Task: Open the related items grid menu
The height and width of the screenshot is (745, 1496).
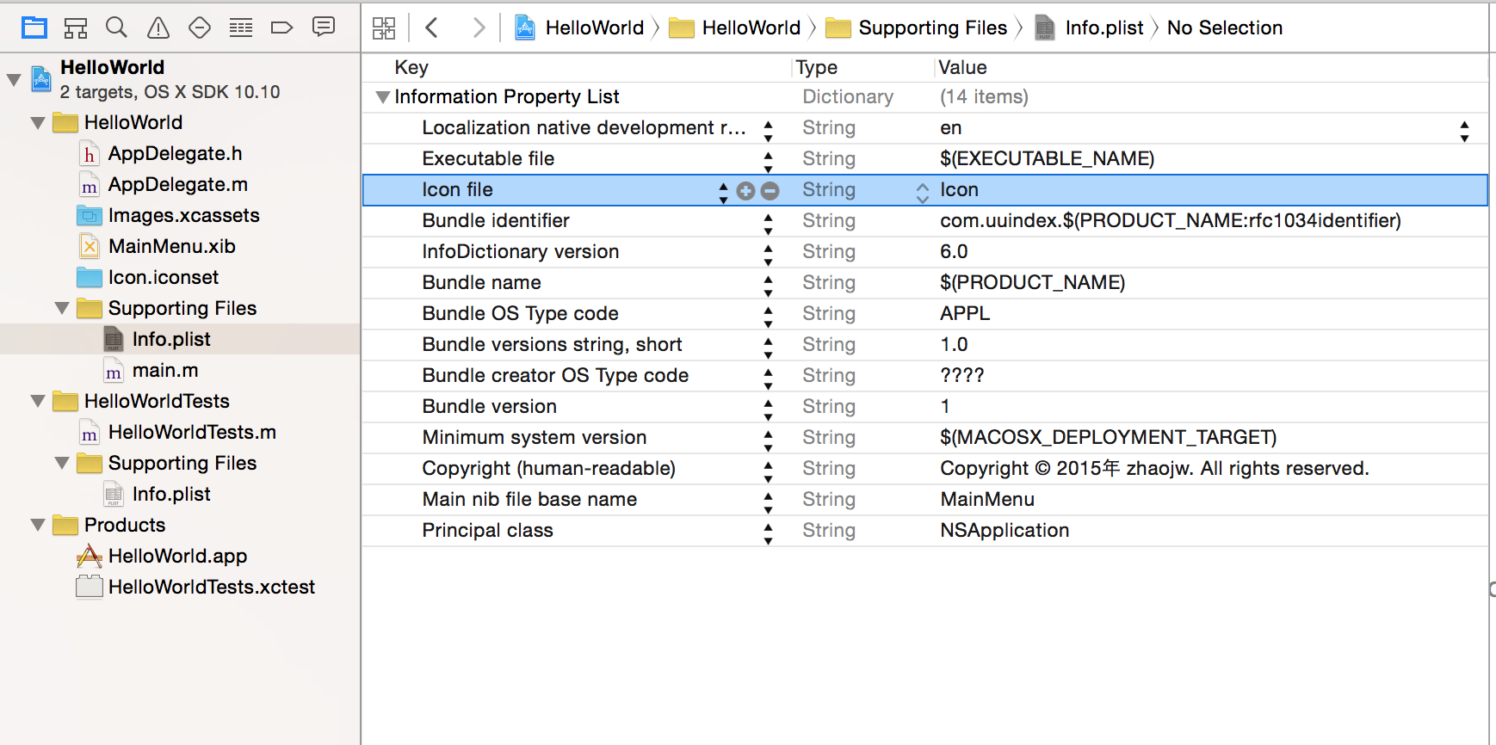Action: click(x=384, y=28)
